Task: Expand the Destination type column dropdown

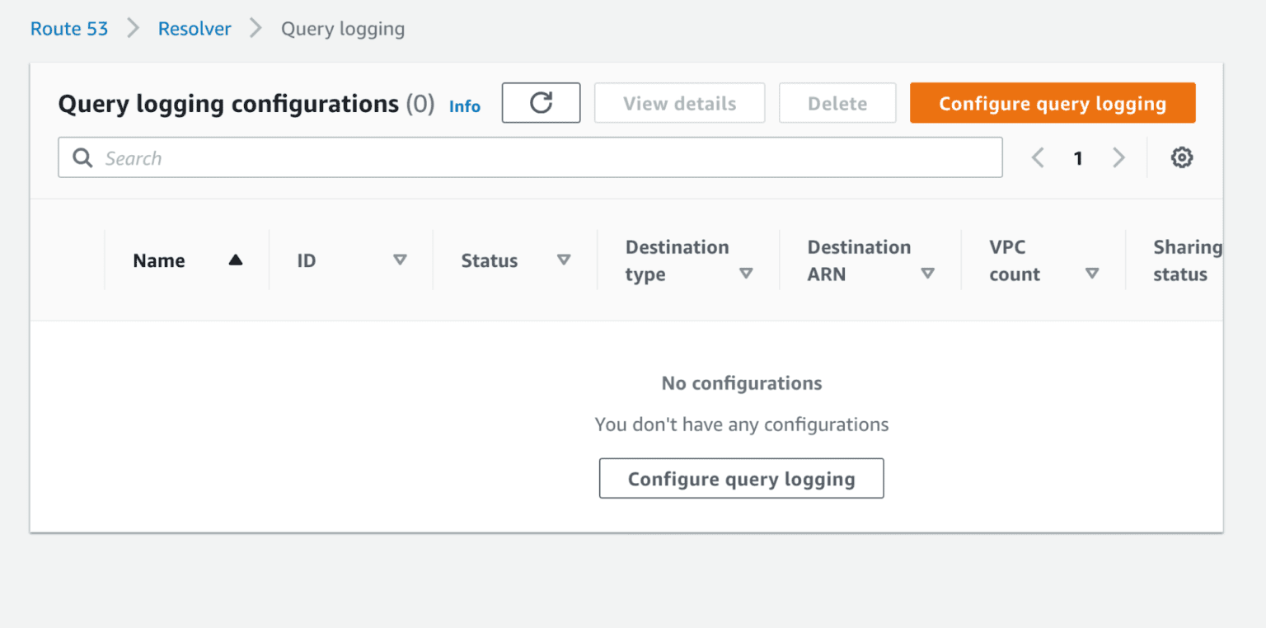Action: click(747, 272)
